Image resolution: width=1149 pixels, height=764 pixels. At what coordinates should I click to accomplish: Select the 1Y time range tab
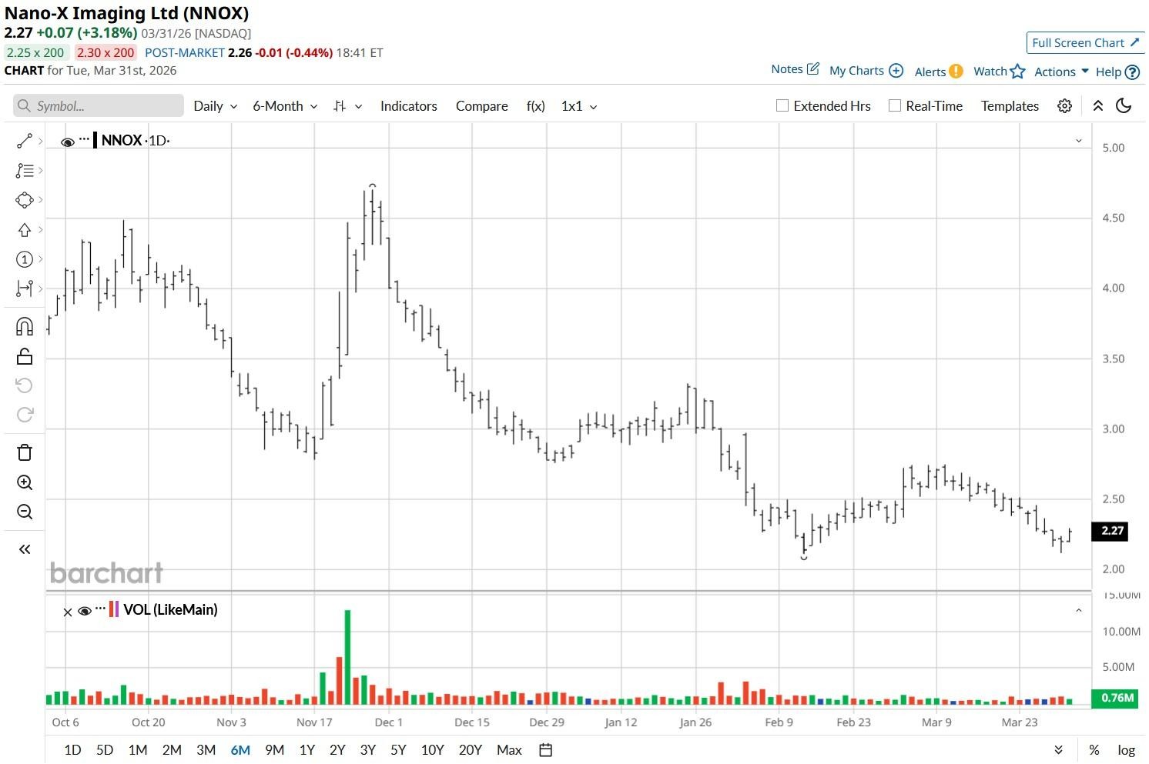coord(307,750)
